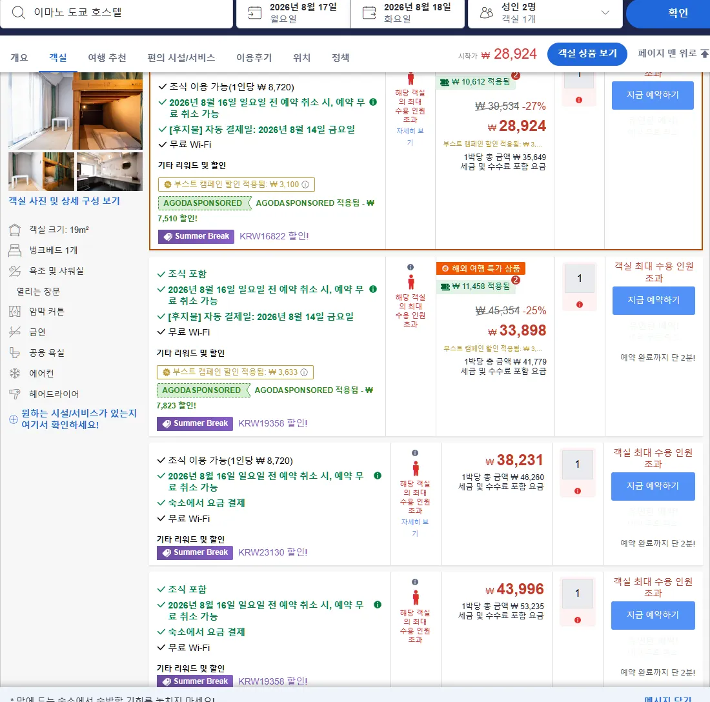Click the red warning icon under the ₩28,924 room count

point(579,100)
